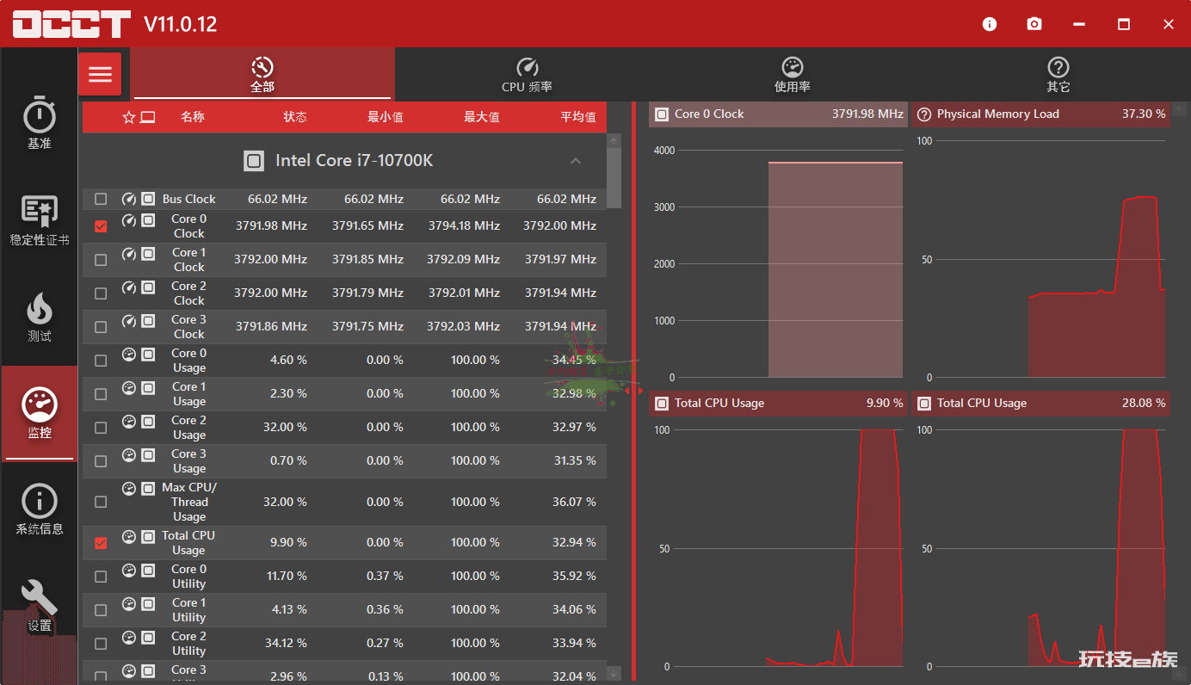Check the Max CPU/Thread Usage checkbox
The width and height of the screenshot is (1191, 685).
pyautogui.click(x=101, y=502)
